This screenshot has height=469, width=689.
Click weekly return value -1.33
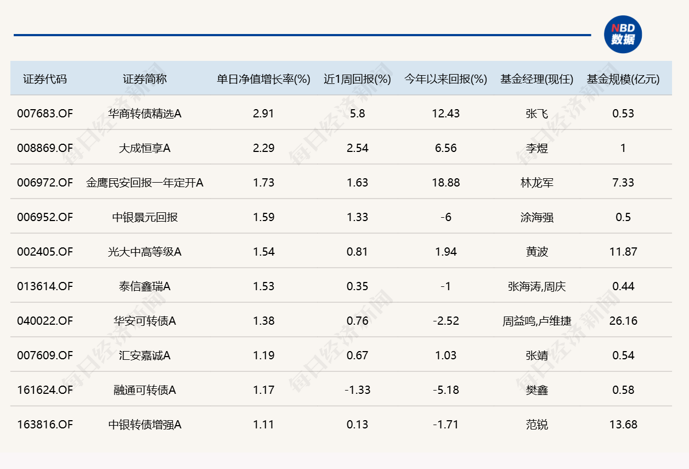358,390
